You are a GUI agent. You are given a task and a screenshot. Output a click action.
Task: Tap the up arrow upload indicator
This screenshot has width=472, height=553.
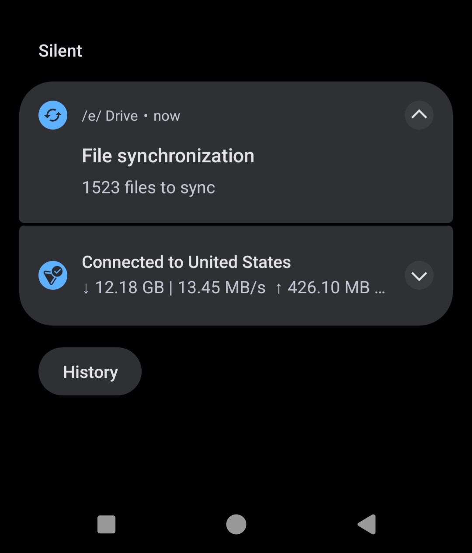(x=278, y=288)
